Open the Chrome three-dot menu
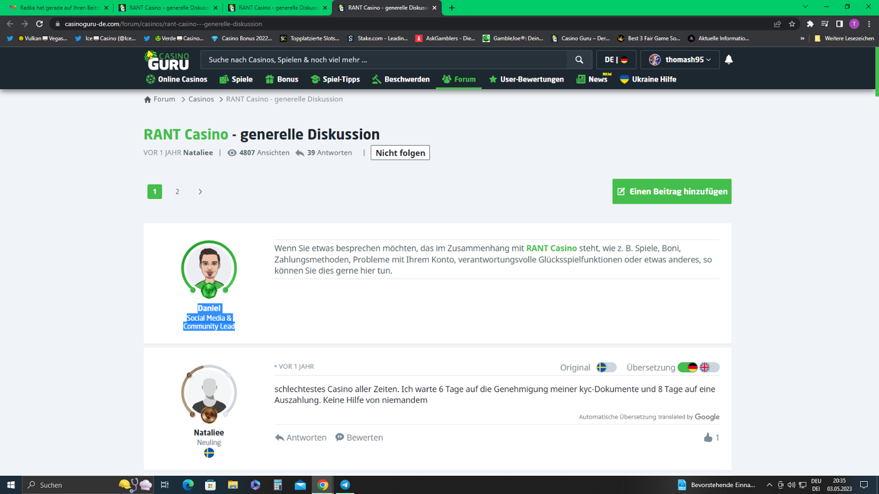The width and height of the screenshot is (879, 494). [x=869, y=24]
